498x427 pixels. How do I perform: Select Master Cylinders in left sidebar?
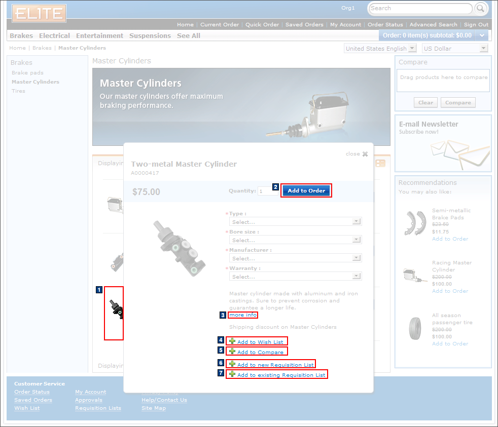coord(35,82)
